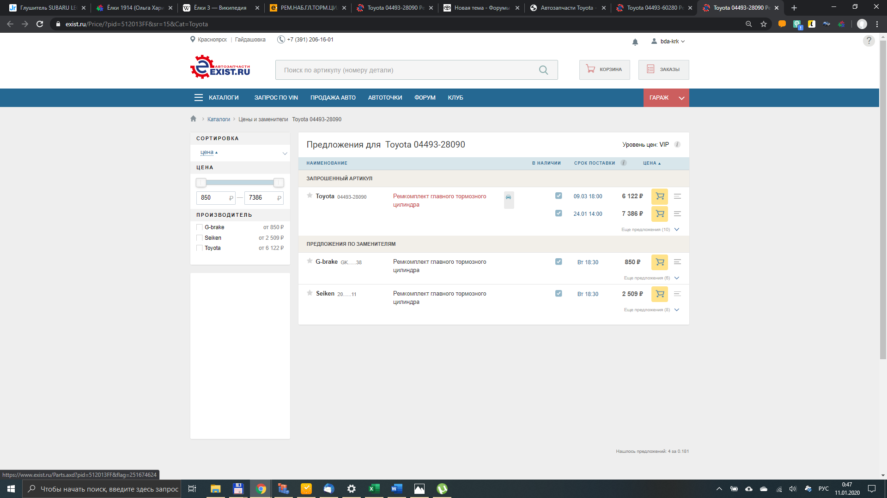Open Word from the Windows taskbar
Viewport: 887px width, 498px height.
pos(397,489)
